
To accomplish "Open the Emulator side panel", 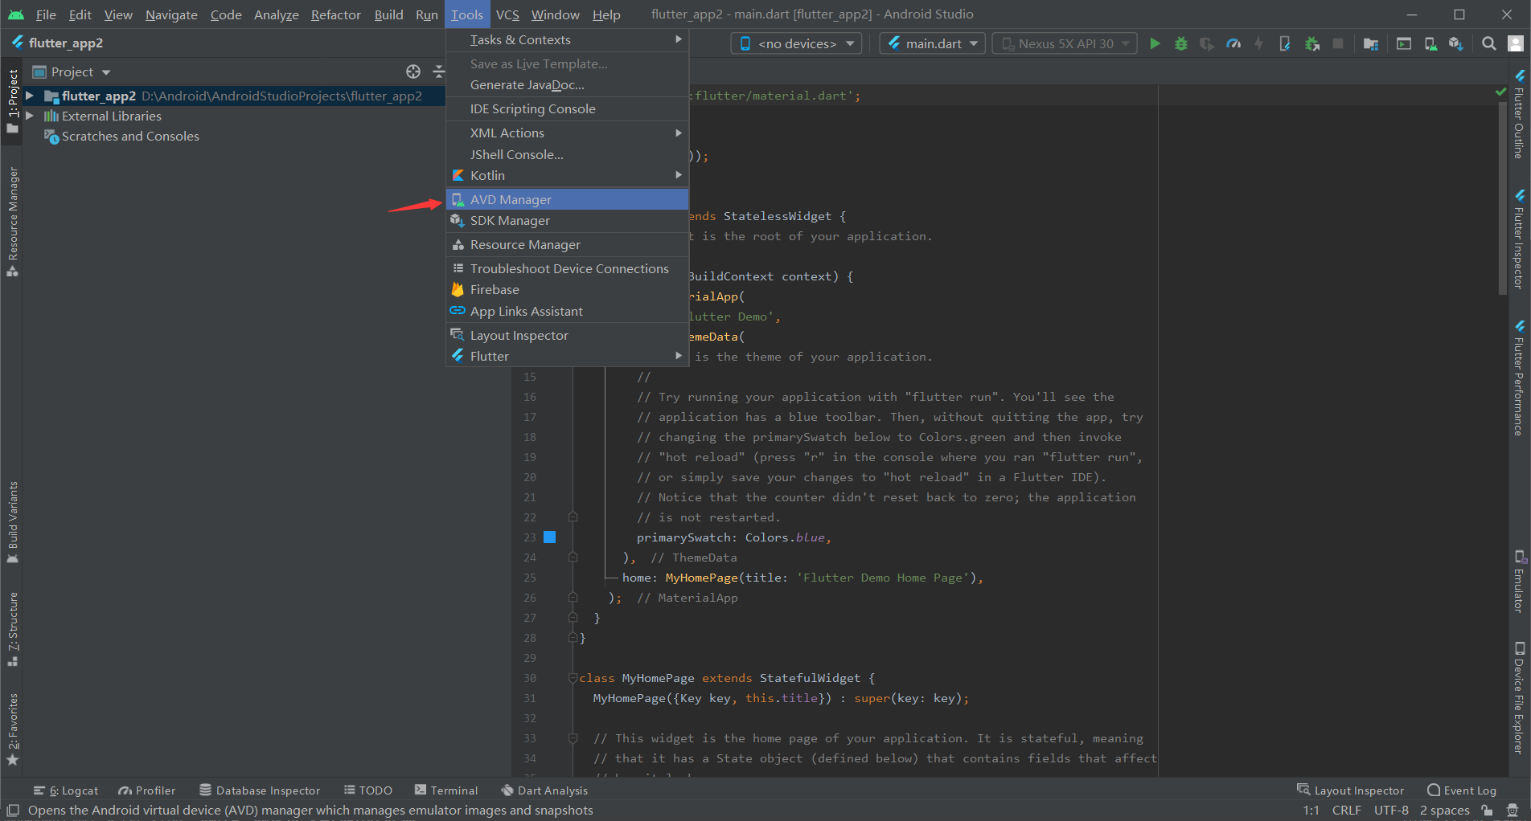I will [1519, 582].
